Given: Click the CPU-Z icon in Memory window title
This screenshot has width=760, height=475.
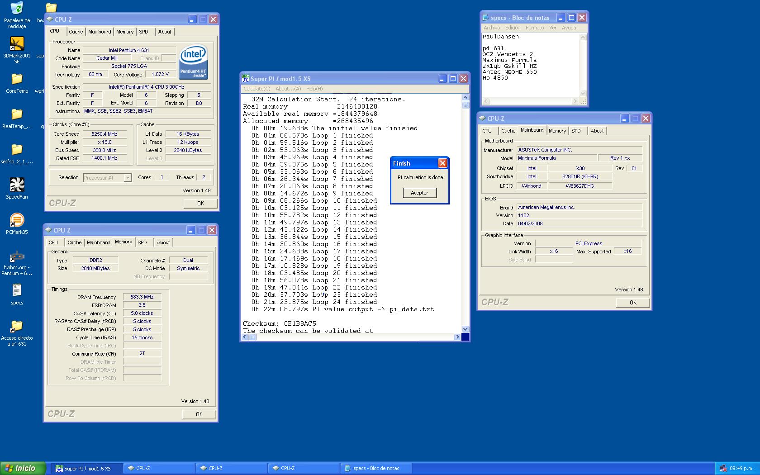Looking at the screenshot, I should click(48, 230).
